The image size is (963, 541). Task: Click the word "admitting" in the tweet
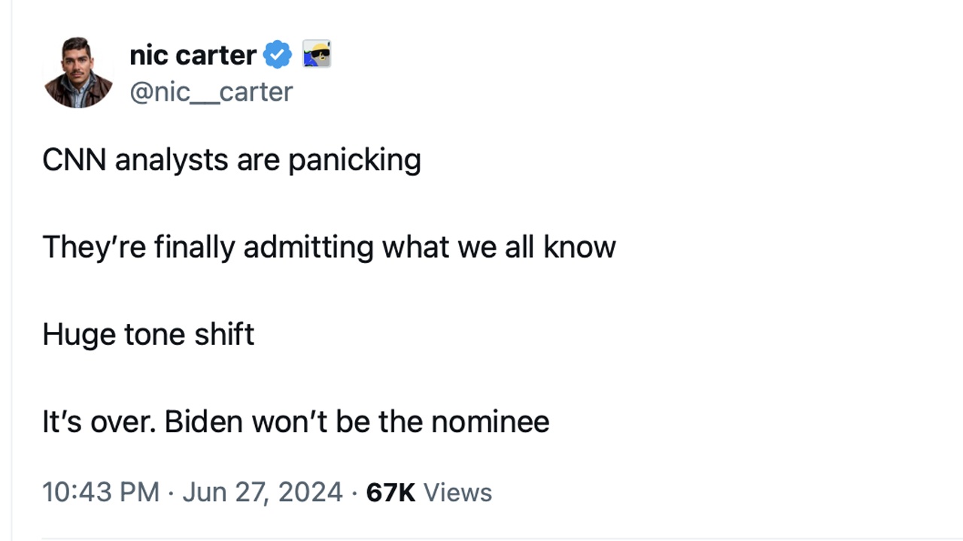click(x=308, y=247)
